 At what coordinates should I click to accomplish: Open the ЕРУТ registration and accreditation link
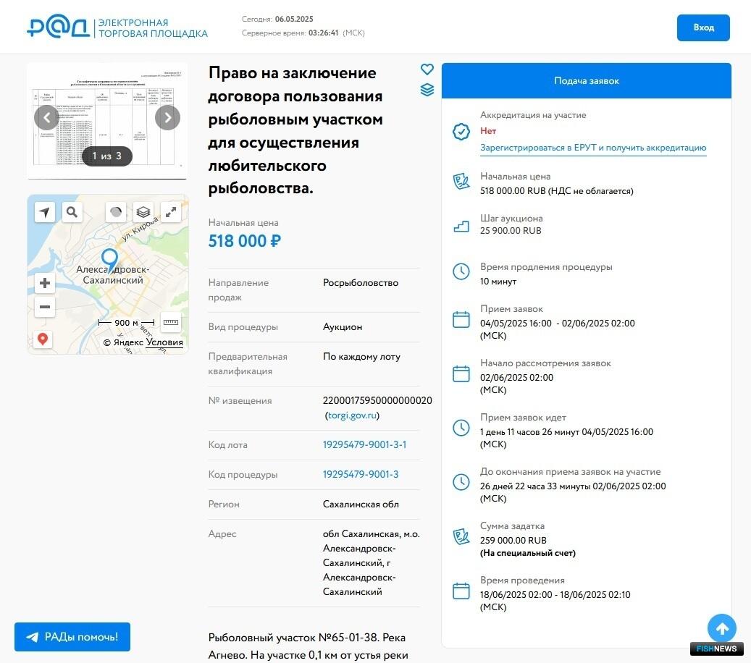pos(592,148)
